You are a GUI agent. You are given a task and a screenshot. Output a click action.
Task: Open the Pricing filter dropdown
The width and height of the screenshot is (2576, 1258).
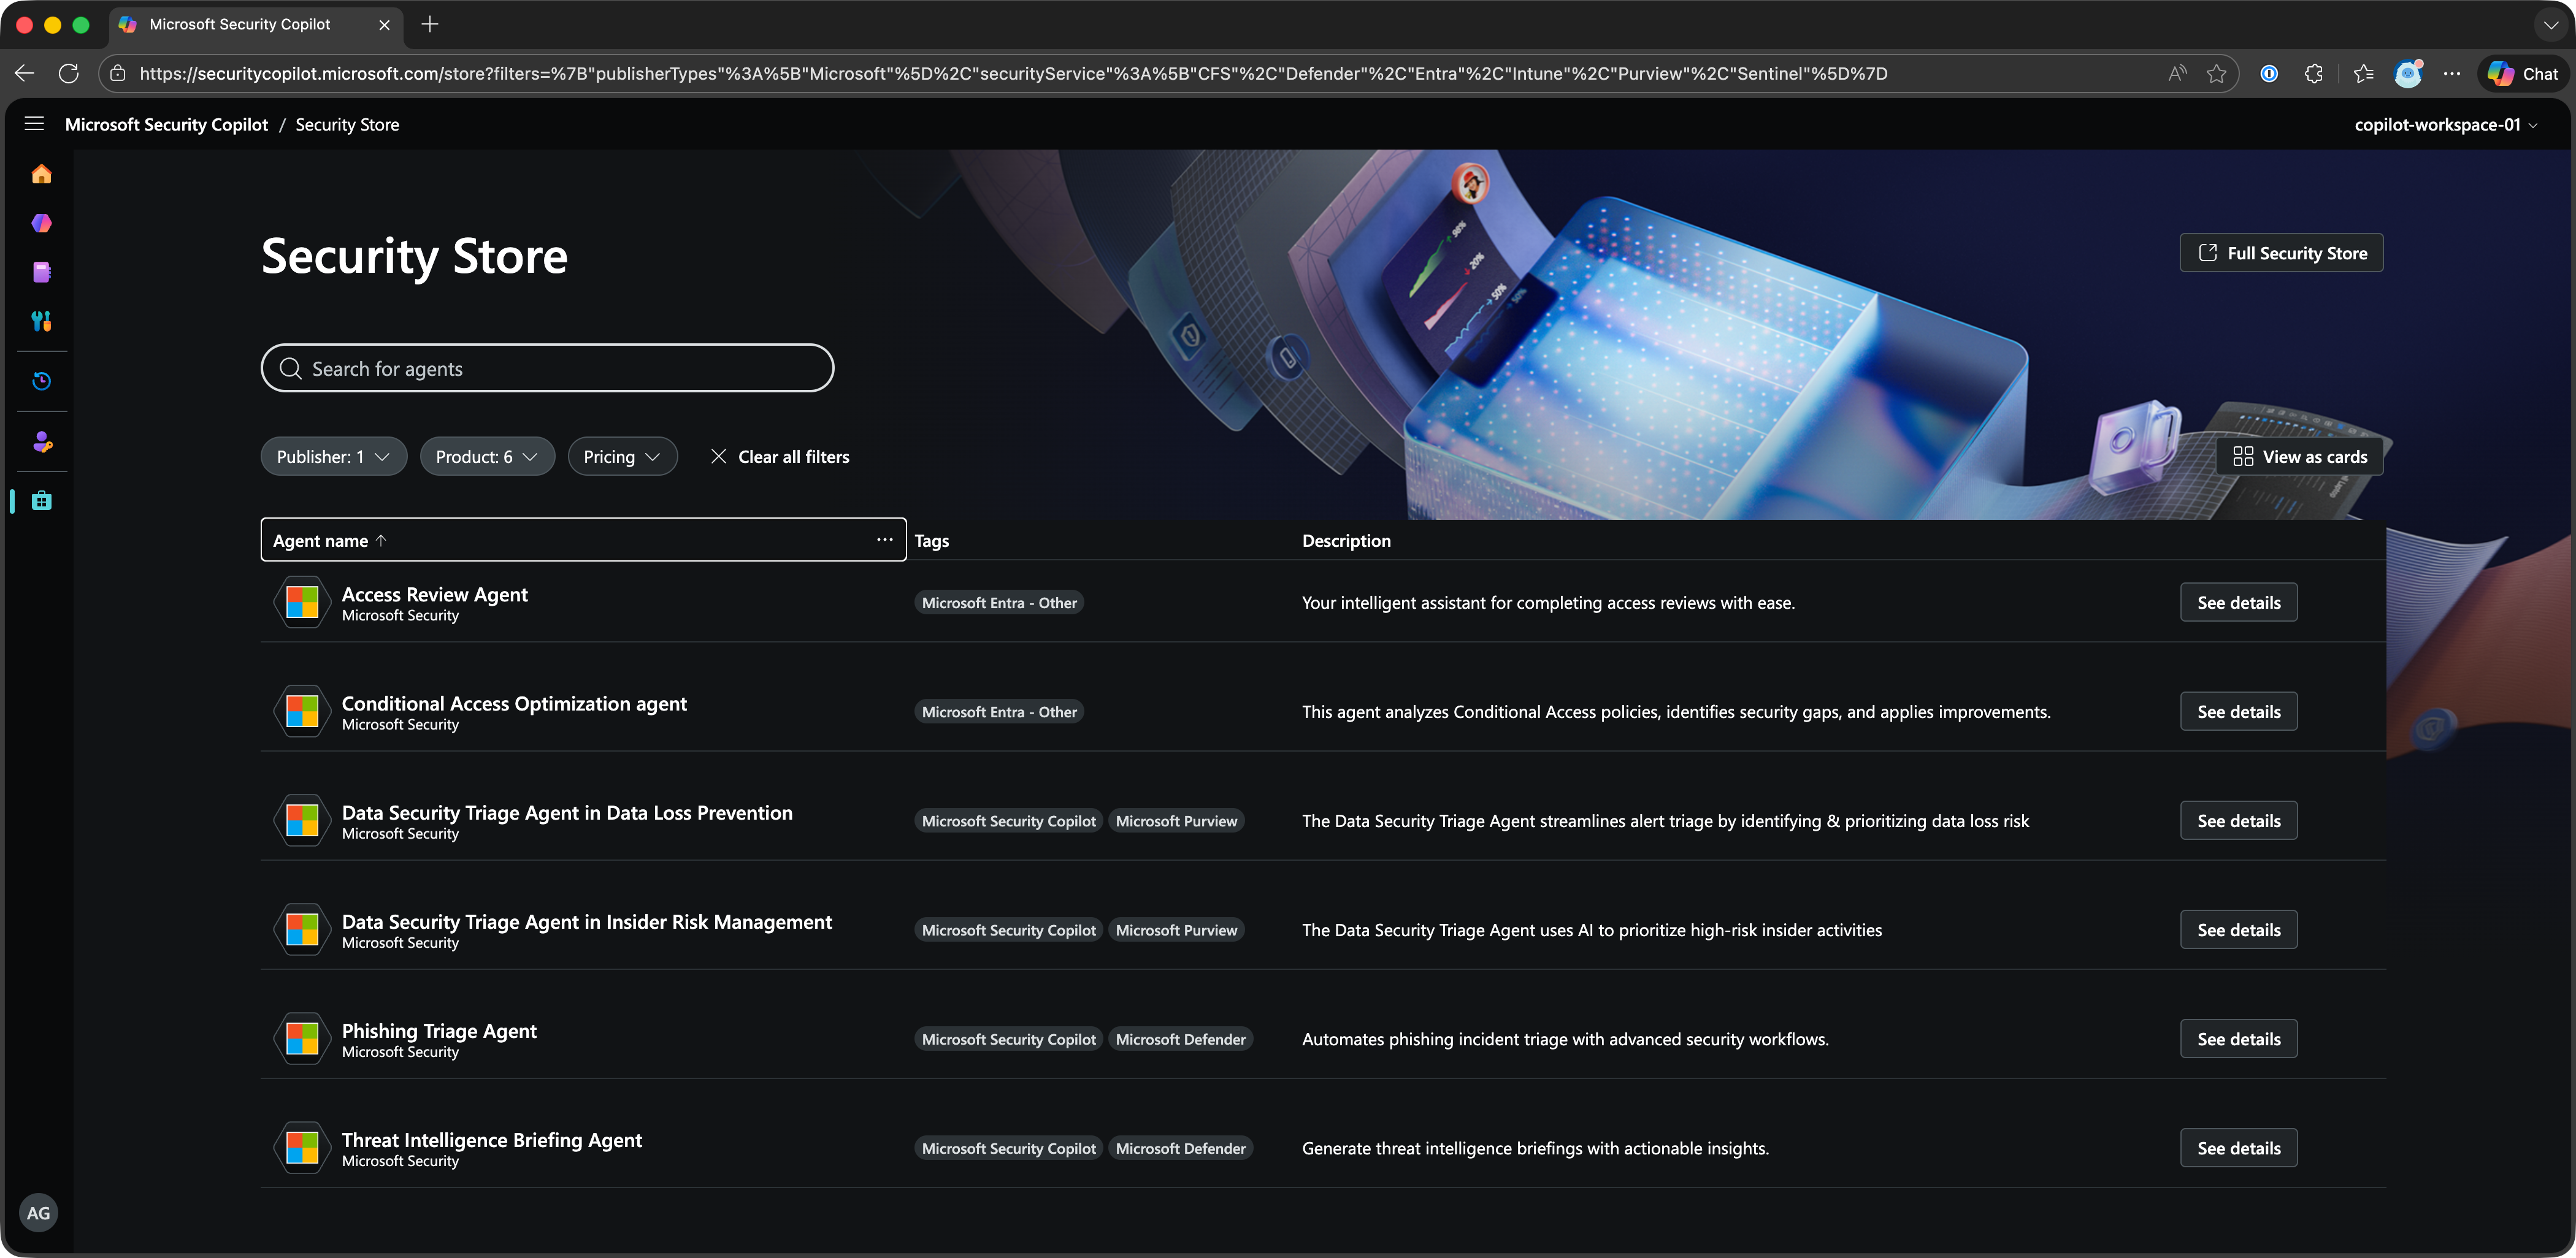point(622,457)
